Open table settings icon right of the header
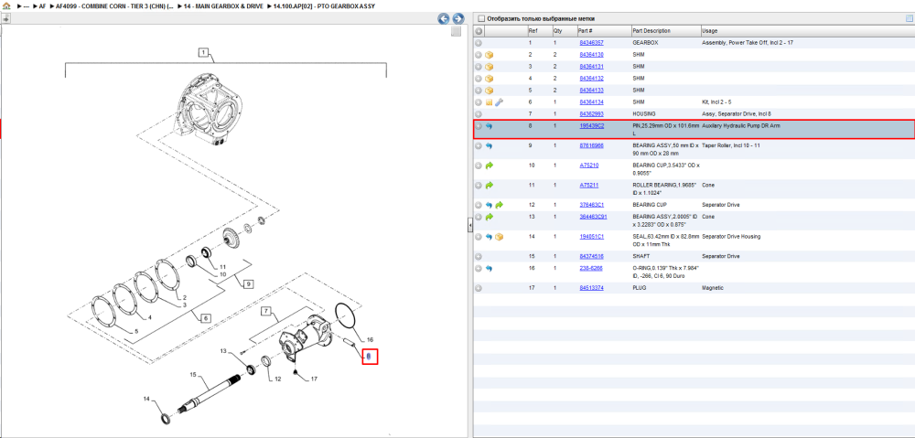This screenshot has width=915, height=438. (x=909, y=18)
